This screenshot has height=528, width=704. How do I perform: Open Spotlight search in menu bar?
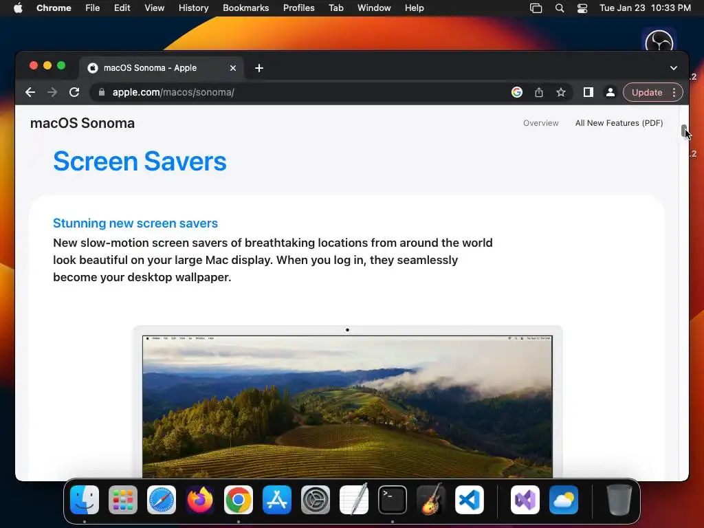point(560,8)
